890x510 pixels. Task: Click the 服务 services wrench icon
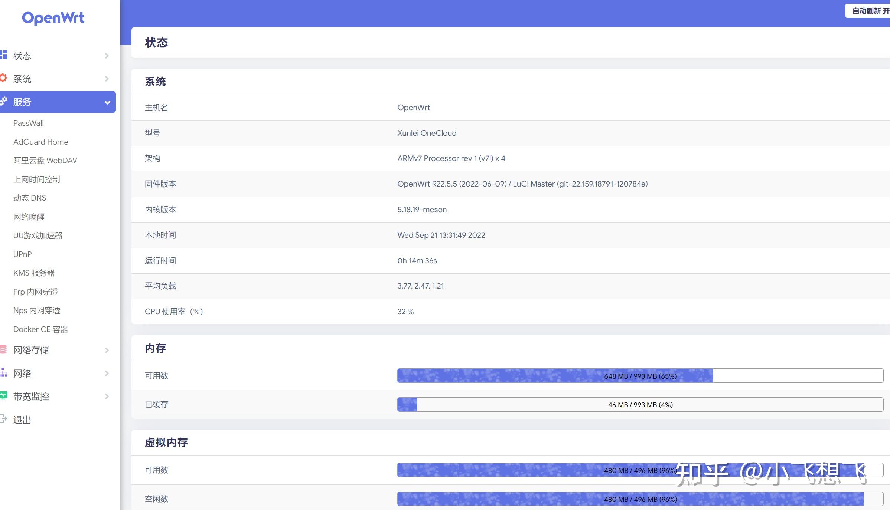tap(4, 101)
